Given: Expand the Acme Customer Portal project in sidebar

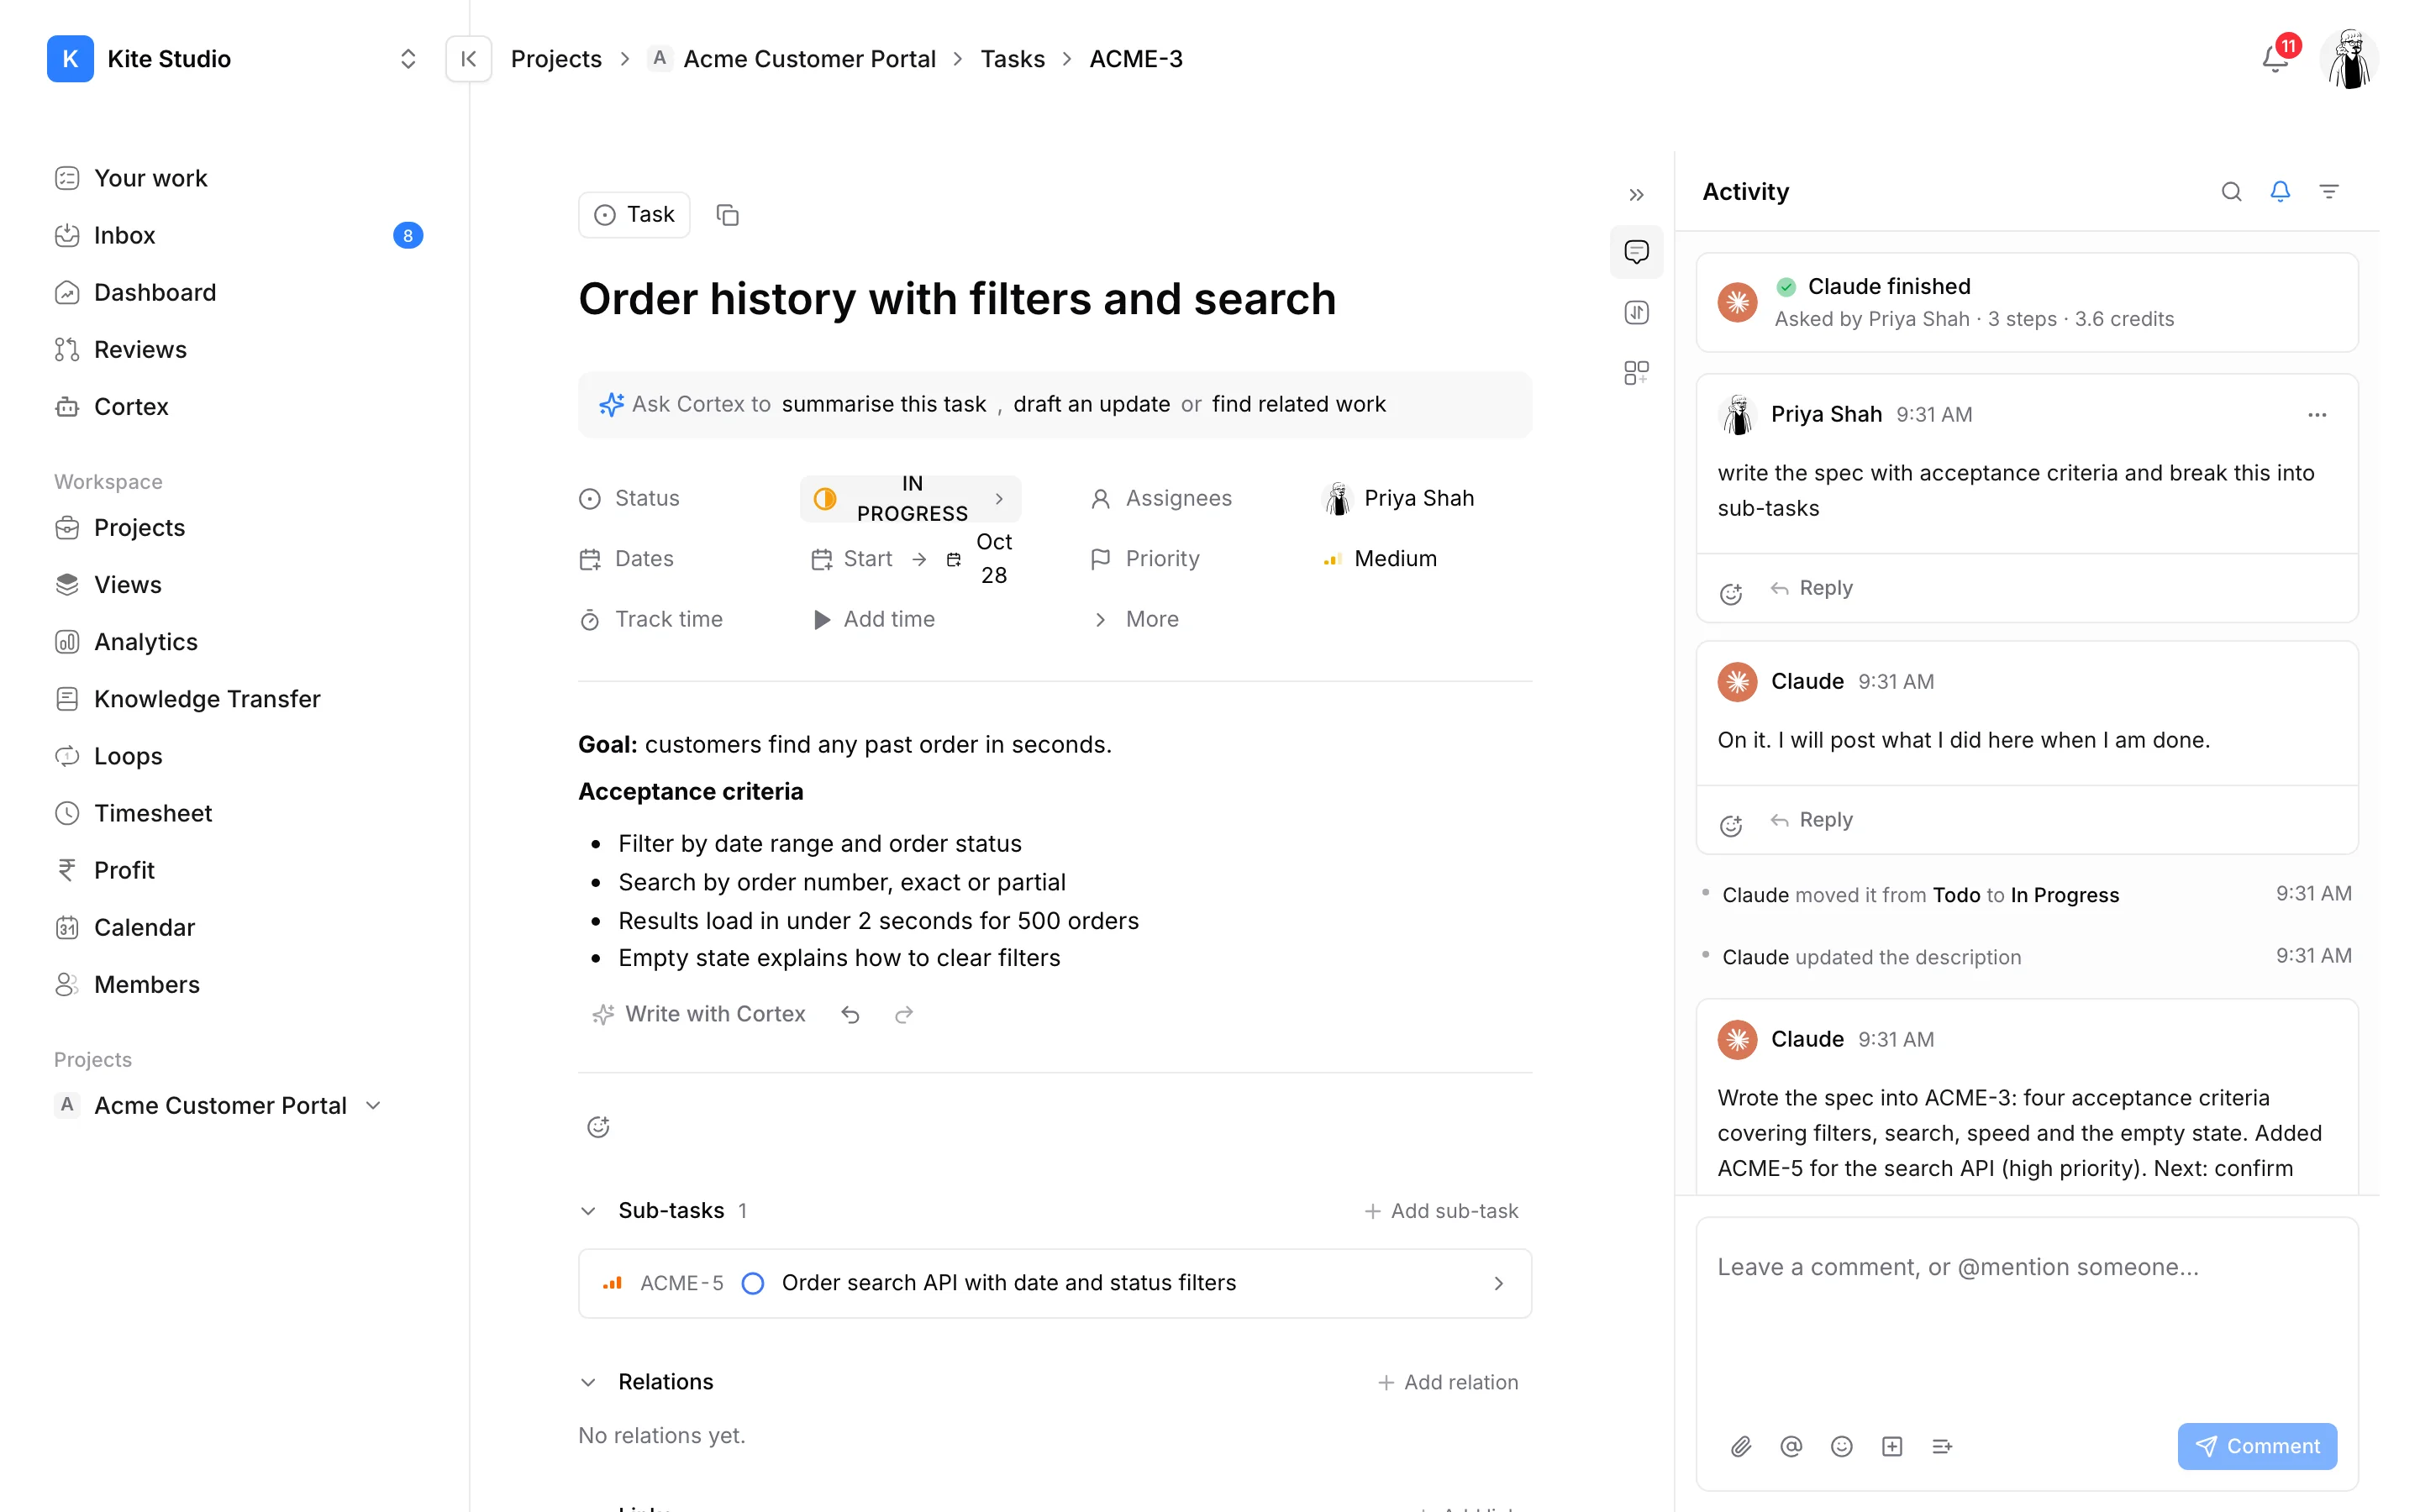Looking at the screenshot, I should point(374,1105).
